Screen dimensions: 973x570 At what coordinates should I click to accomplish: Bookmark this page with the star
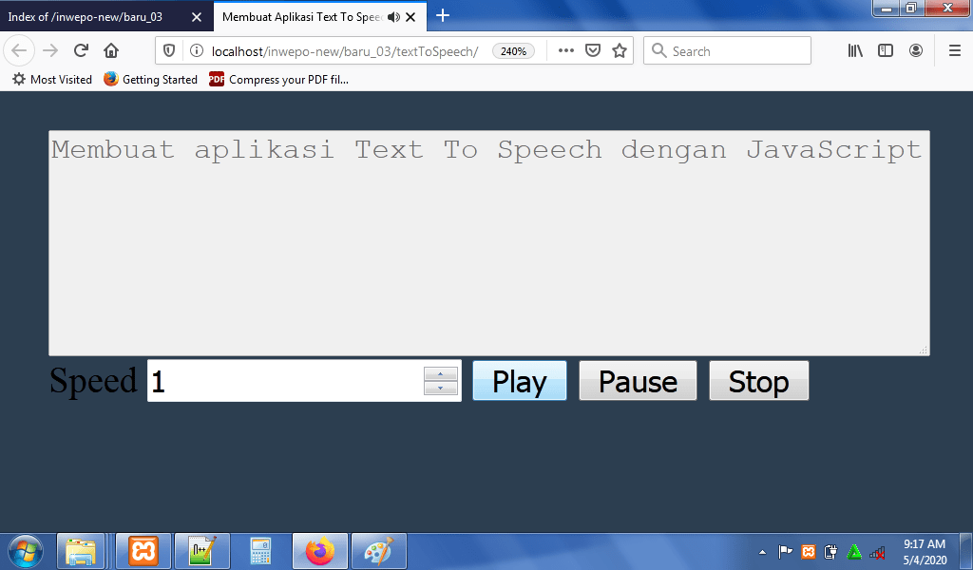[x=620, y=51]
